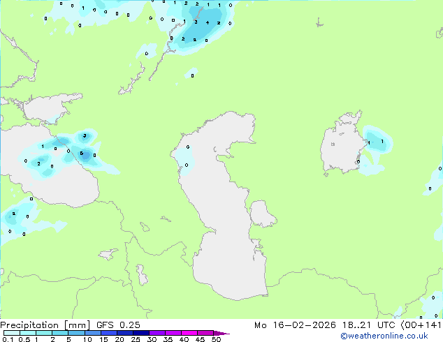Pick the 45–50 mm legend swatch
Viewport: 443px width, 342px height.
(205, 333)
